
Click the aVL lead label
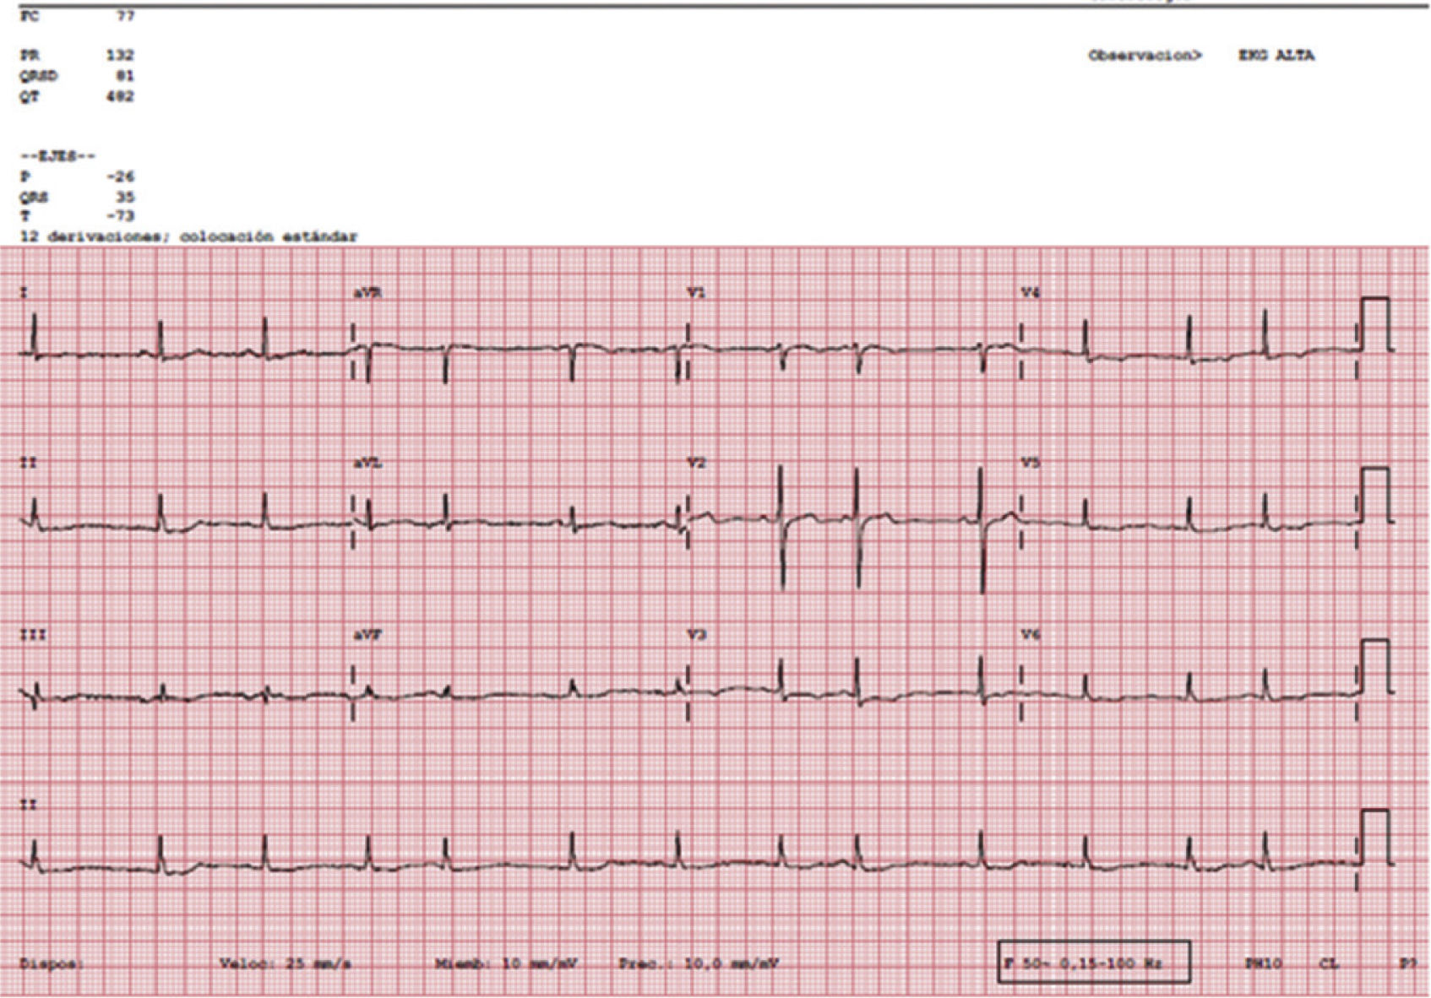(367, 464)
